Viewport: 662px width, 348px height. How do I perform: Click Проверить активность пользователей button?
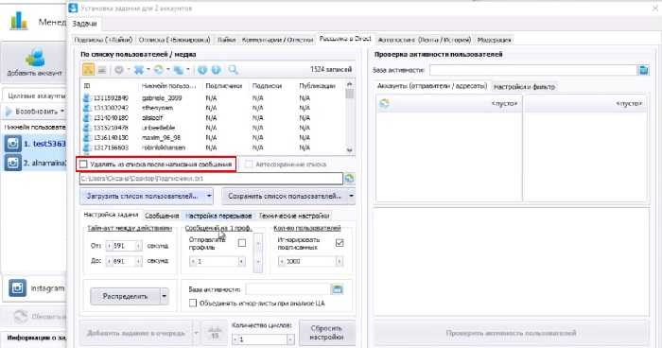point(511,333)
